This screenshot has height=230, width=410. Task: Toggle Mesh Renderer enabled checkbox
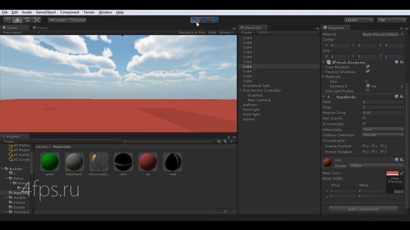pyautogui.click(x=334, y=63)
